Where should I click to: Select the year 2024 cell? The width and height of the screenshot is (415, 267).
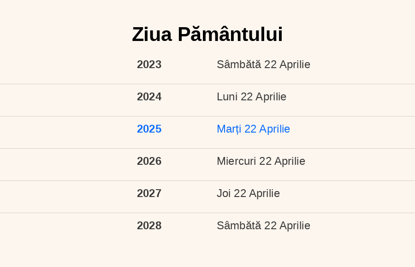[x=149, y=97]
